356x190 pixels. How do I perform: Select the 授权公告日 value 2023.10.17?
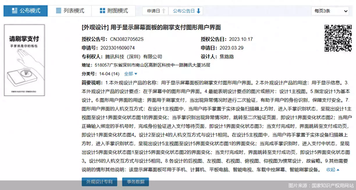click(x=241, y=39)
